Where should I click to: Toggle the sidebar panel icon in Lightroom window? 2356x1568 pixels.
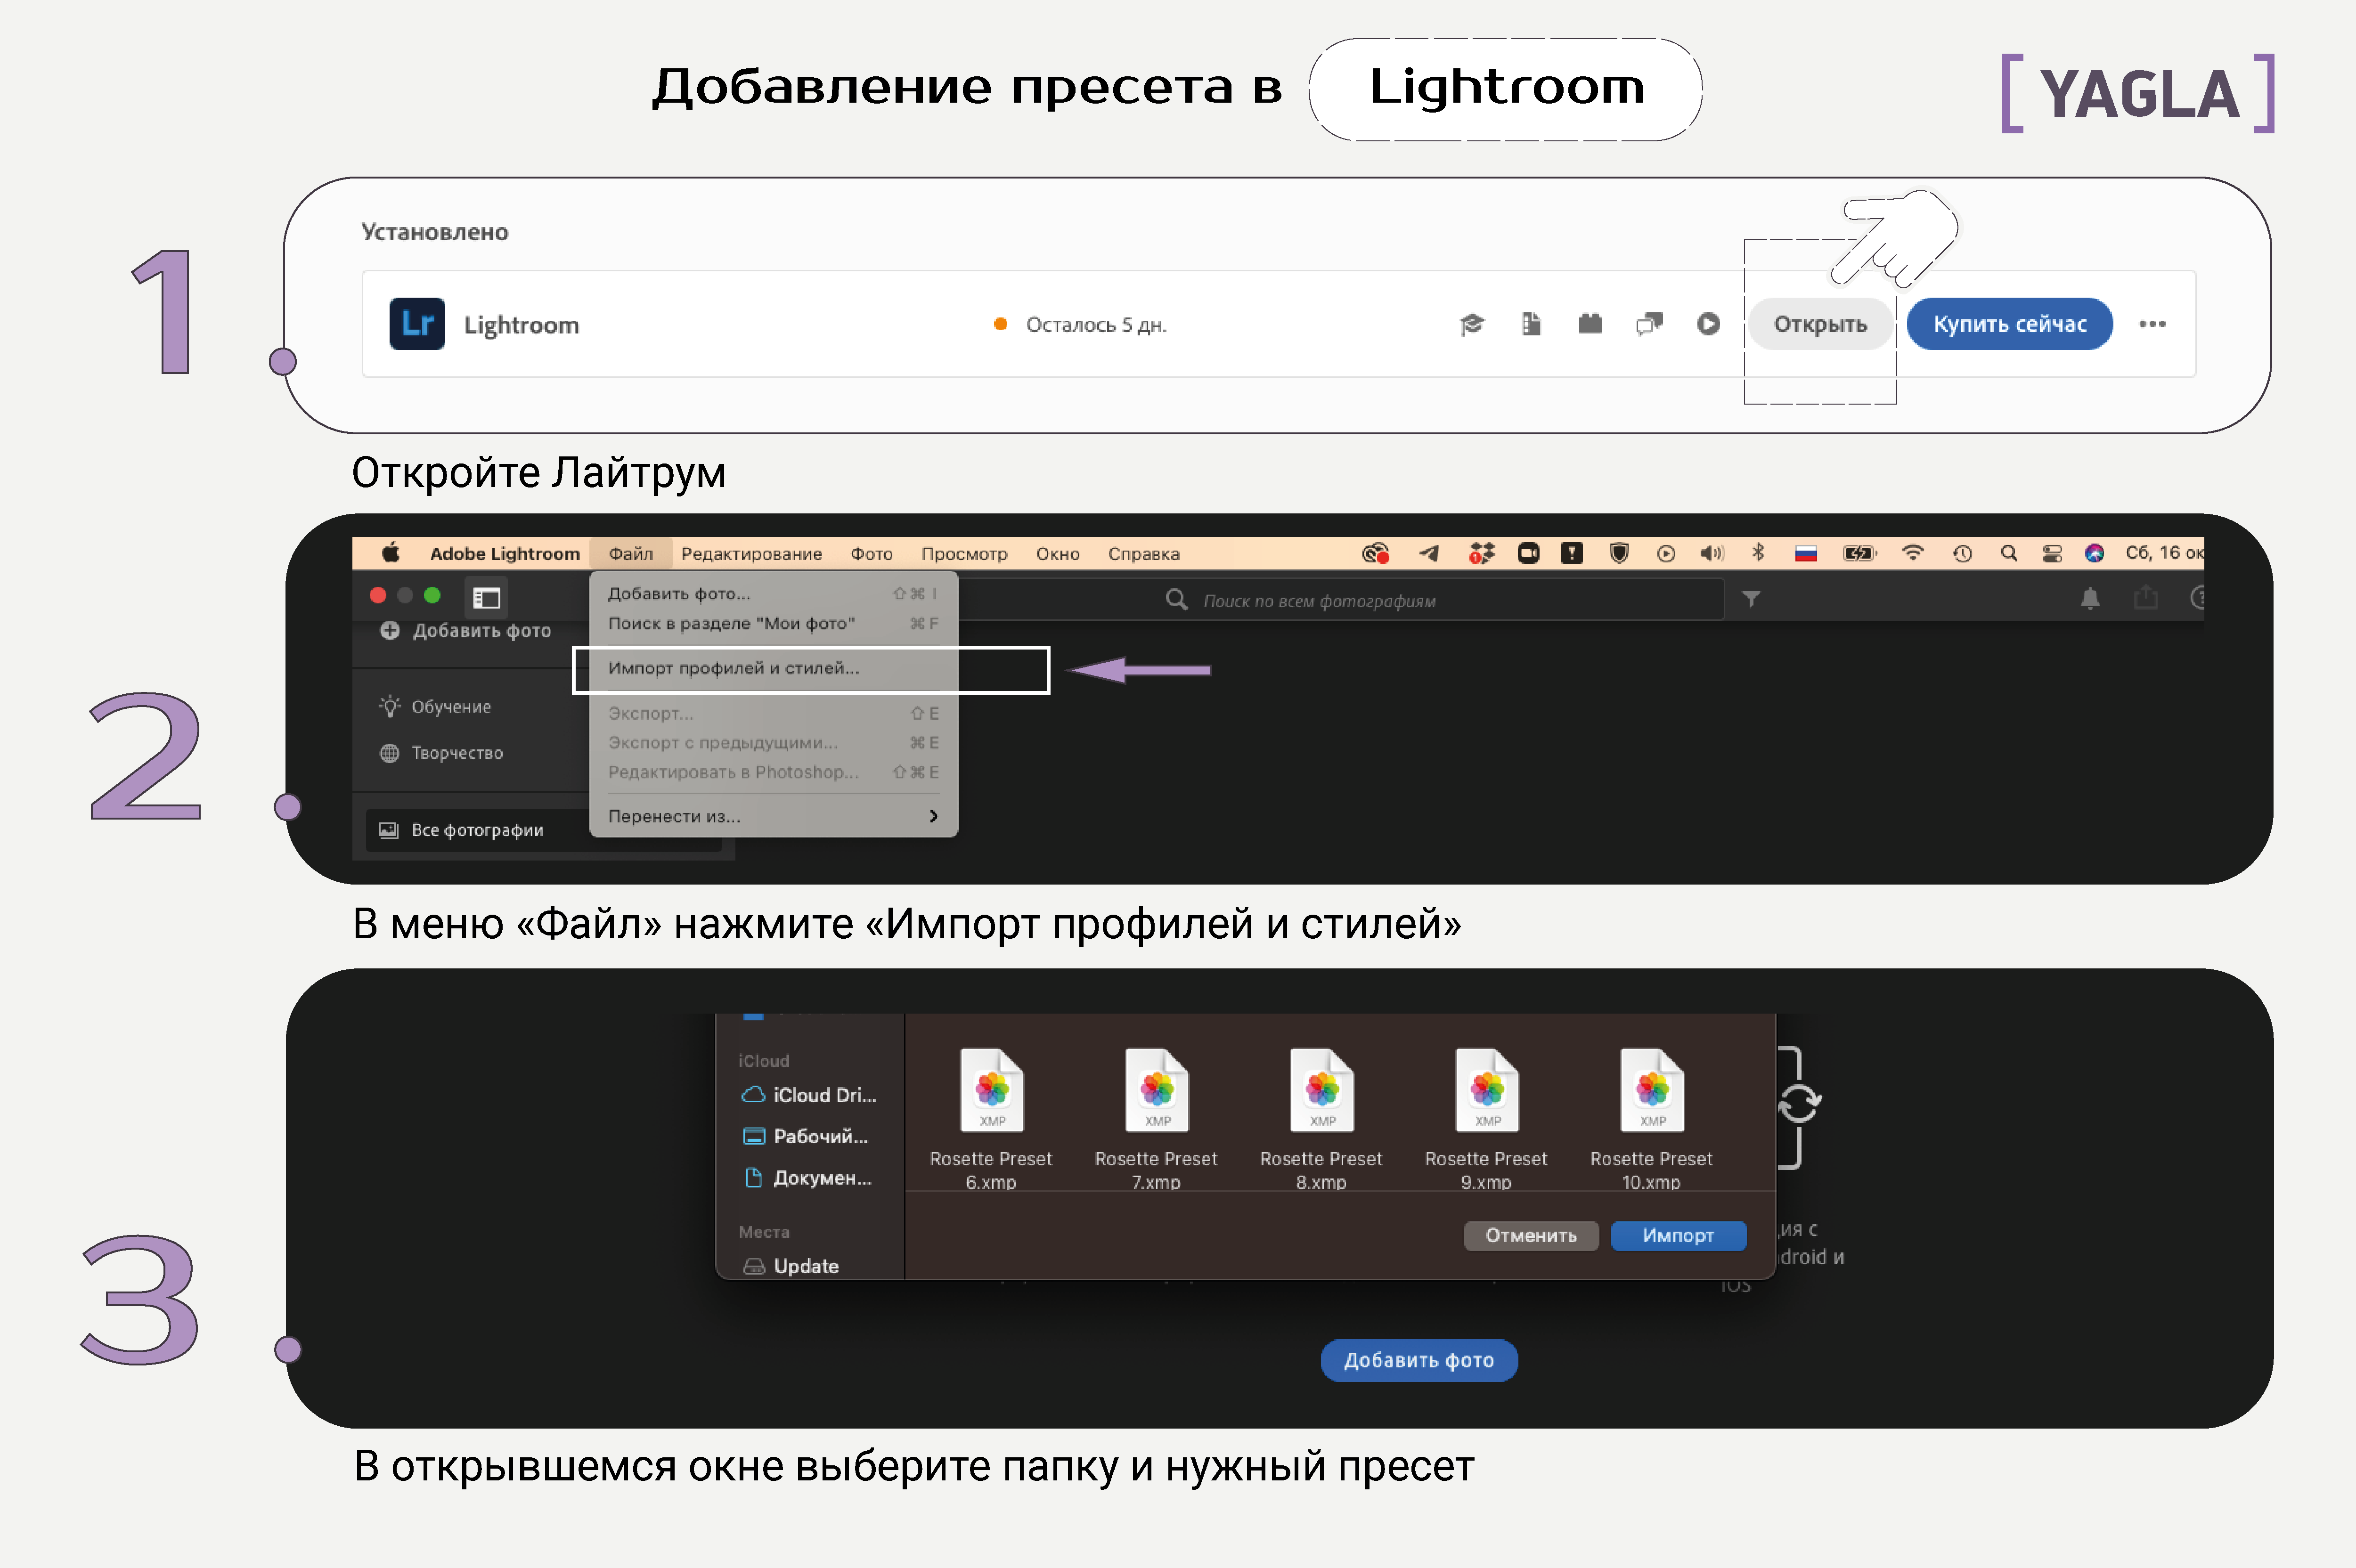pyautogui.click(x=487, y=598)
